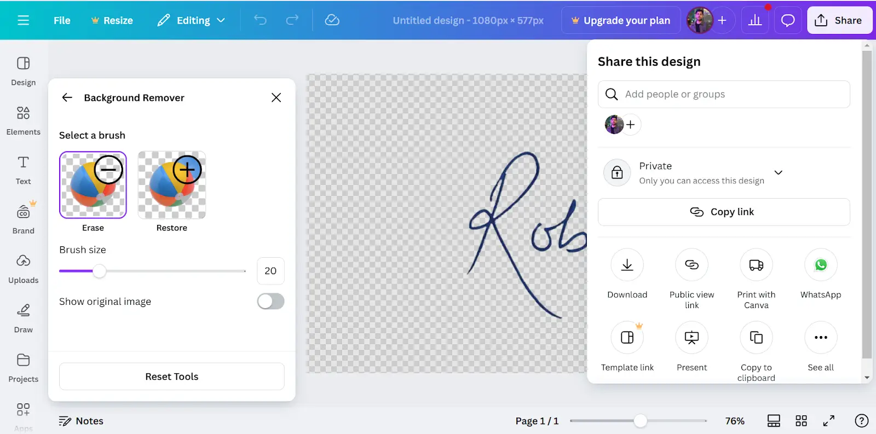This screenshot has width=876, height=434.
Task: Open the Resize option
Action: (x=112, y=20)
